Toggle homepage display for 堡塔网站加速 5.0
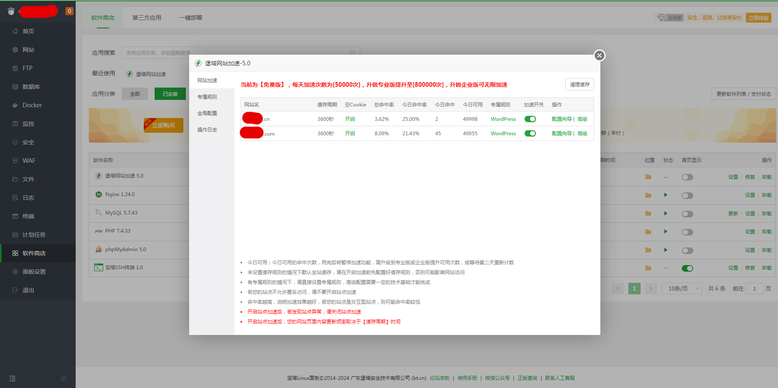This screenshot has height=388, width=778. click(687, 177)
